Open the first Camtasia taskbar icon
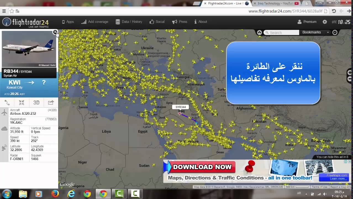 coord(119,194)
